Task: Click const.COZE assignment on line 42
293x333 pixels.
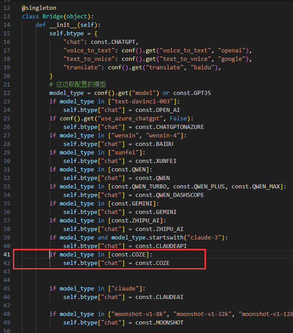Action: tap(153, 263)
